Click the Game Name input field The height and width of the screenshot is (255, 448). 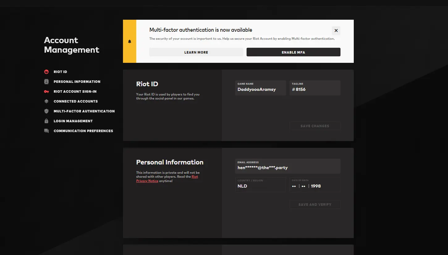(x=260, y=90)
